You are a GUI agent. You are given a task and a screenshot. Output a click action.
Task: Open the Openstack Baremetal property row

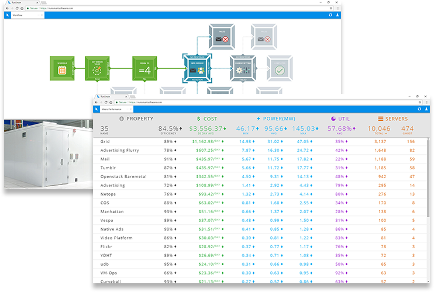pos(260,176)
